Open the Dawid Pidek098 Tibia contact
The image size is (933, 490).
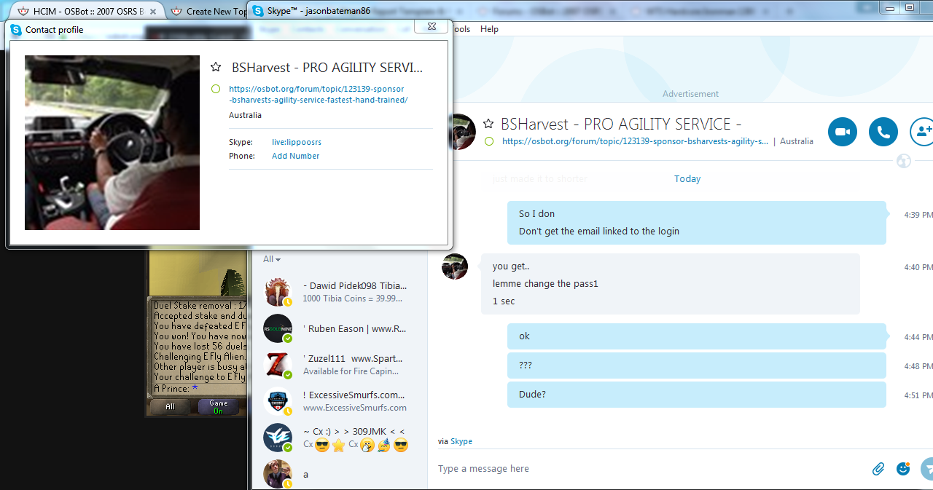[x=340, y=292]
